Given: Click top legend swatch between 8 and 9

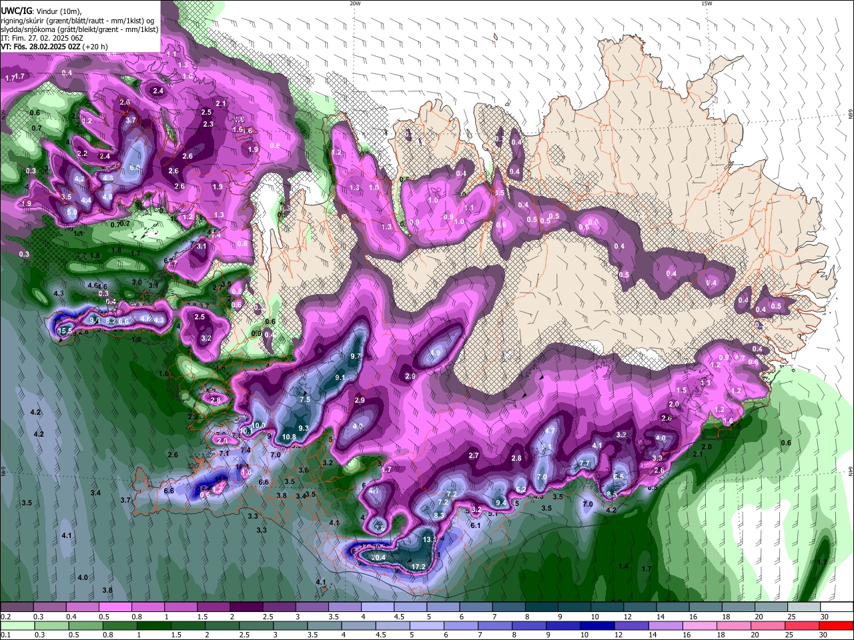Looking at the screenshot, I should pos(542,607).
